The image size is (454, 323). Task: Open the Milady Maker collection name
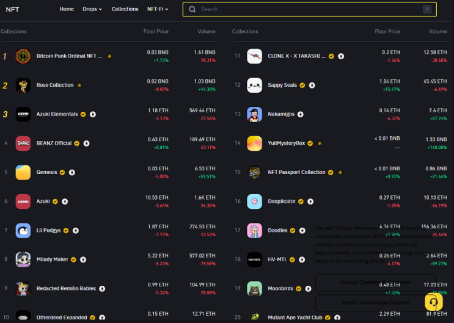[x=52, y=259]
